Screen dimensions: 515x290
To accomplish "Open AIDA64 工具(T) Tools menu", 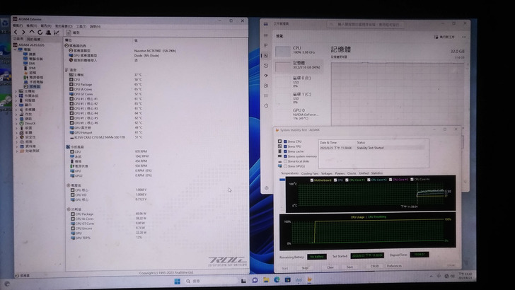I will coord(81,26).
